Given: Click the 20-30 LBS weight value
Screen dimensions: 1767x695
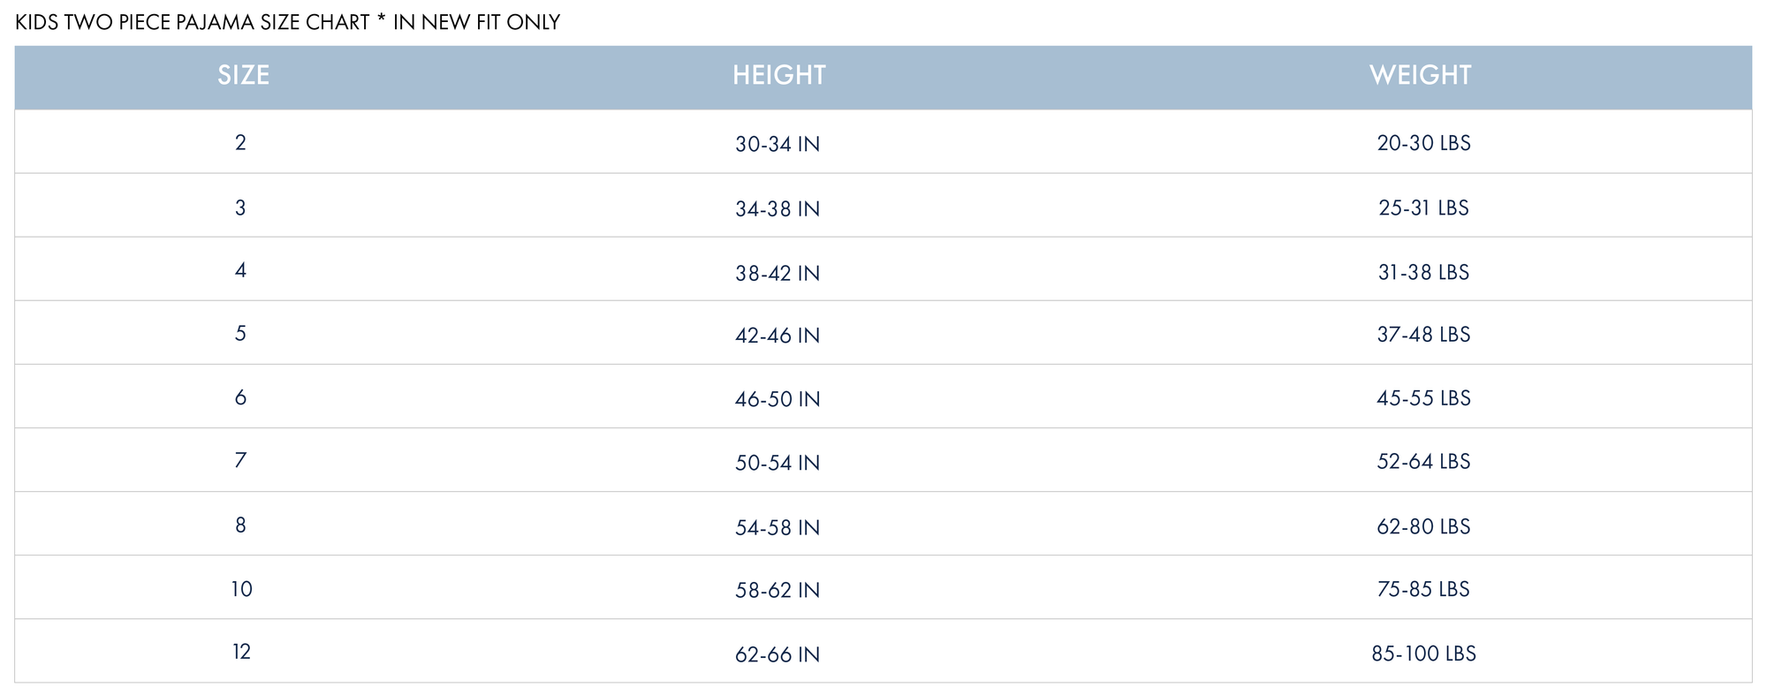Looking at the screenshot, I should [1423, 143].
